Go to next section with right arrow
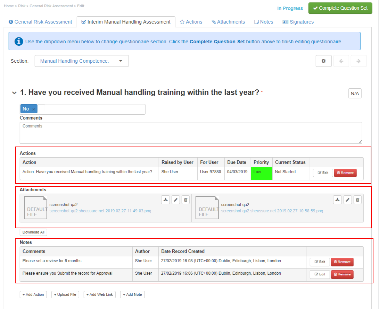Screen dimensions: 379x309 [359, 61]
